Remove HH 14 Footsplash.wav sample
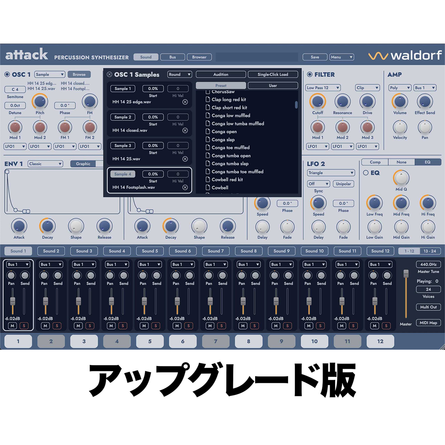This screenshot has width=445, height=445. (185, 187)
